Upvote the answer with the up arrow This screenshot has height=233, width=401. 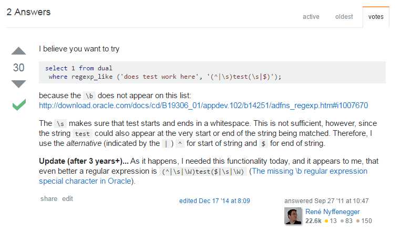18,52
